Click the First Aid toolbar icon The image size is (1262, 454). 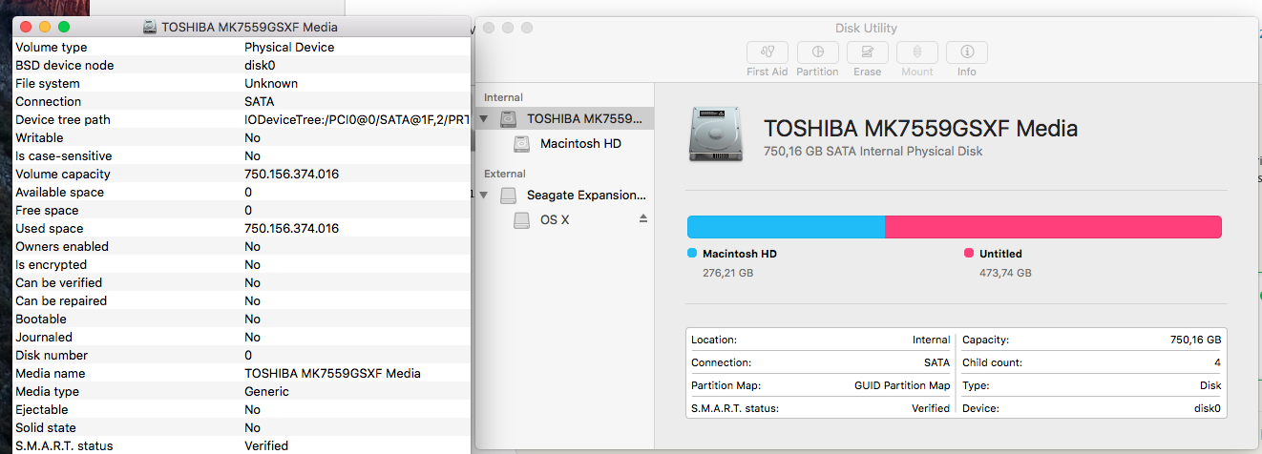[x=767, y=52]
